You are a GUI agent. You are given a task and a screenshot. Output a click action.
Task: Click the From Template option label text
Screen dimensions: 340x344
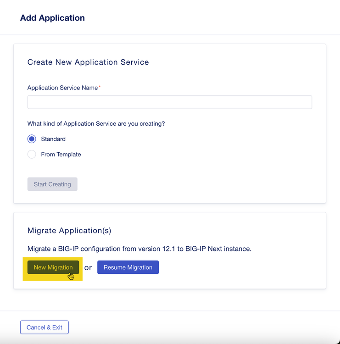pyautogui.click(x=61, y=155)
